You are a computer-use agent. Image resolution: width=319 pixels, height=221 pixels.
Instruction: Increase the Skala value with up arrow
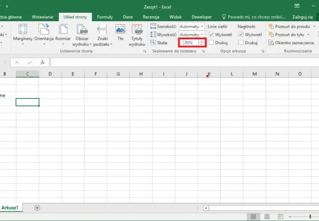tap(202, 41)
